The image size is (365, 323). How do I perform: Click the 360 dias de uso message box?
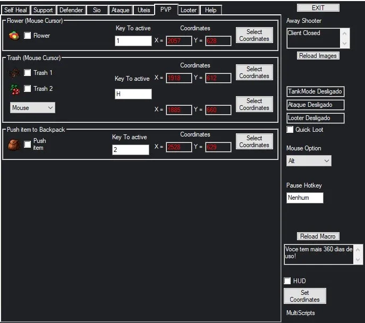pyautogui.click(x=319, y=254)
